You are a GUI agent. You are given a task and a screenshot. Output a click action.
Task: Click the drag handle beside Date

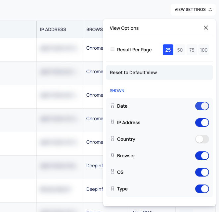(x=112, y=105)
